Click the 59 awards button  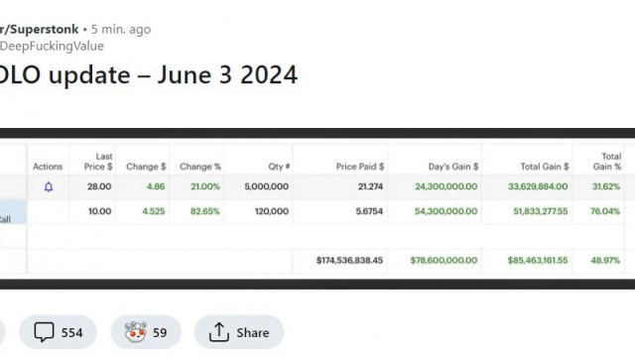146,332
